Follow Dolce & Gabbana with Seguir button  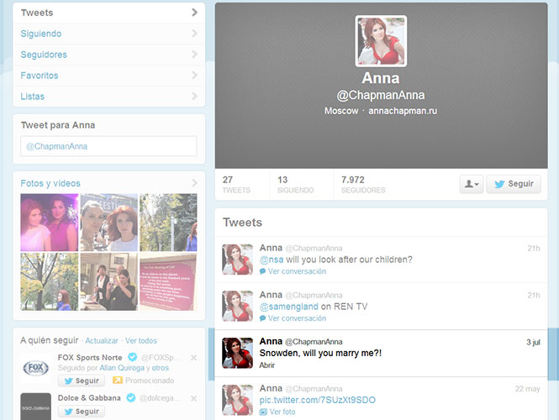[x=82, y=412]
